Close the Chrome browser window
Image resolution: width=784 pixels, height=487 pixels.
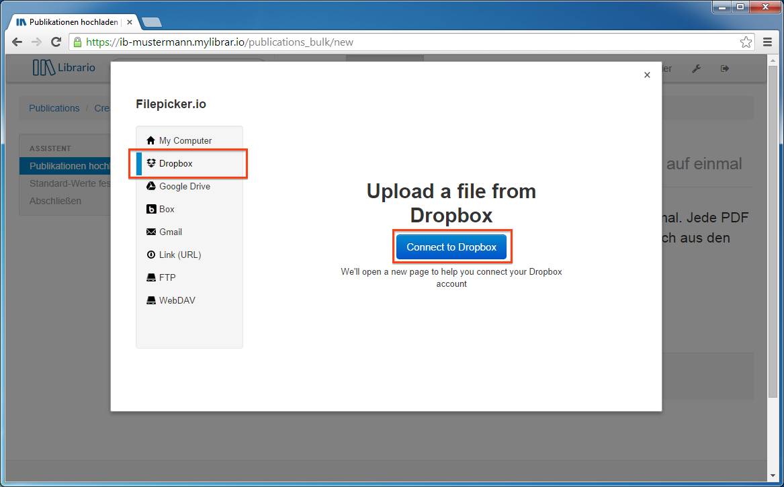pos(765,7)
